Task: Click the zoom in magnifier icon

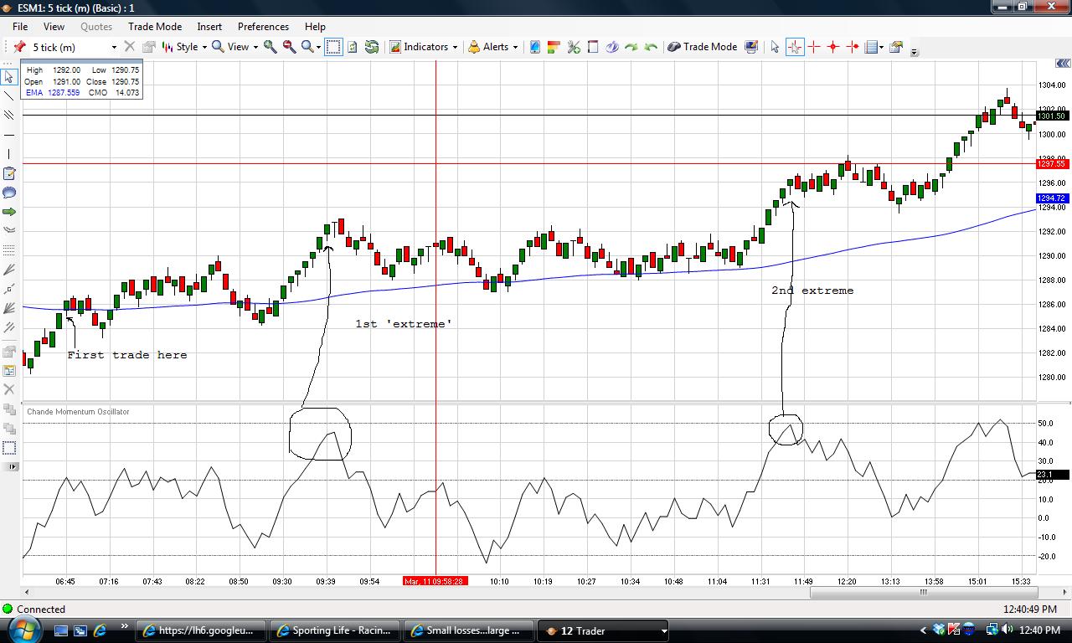Action: (271, 47)
